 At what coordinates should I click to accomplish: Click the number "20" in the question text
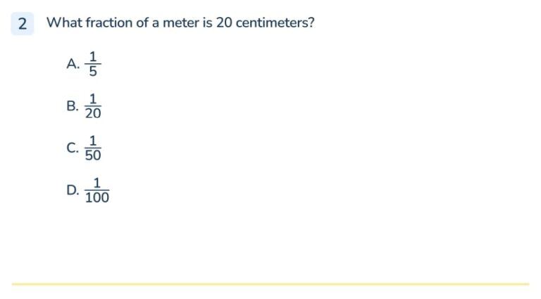click(x=224, y=23)
